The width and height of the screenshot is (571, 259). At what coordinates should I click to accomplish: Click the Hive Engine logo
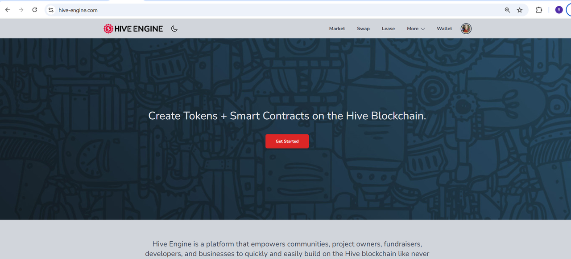tap(133, 28)
